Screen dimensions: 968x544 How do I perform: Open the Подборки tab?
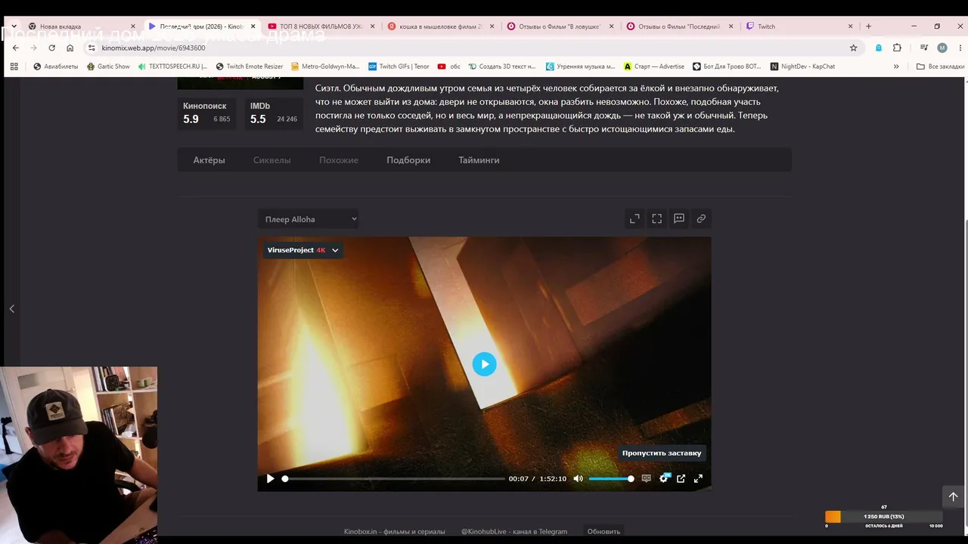point(408,160)
